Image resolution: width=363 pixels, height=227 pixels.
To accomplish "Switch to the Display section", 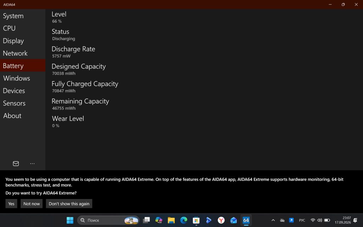I will [22, 41].
